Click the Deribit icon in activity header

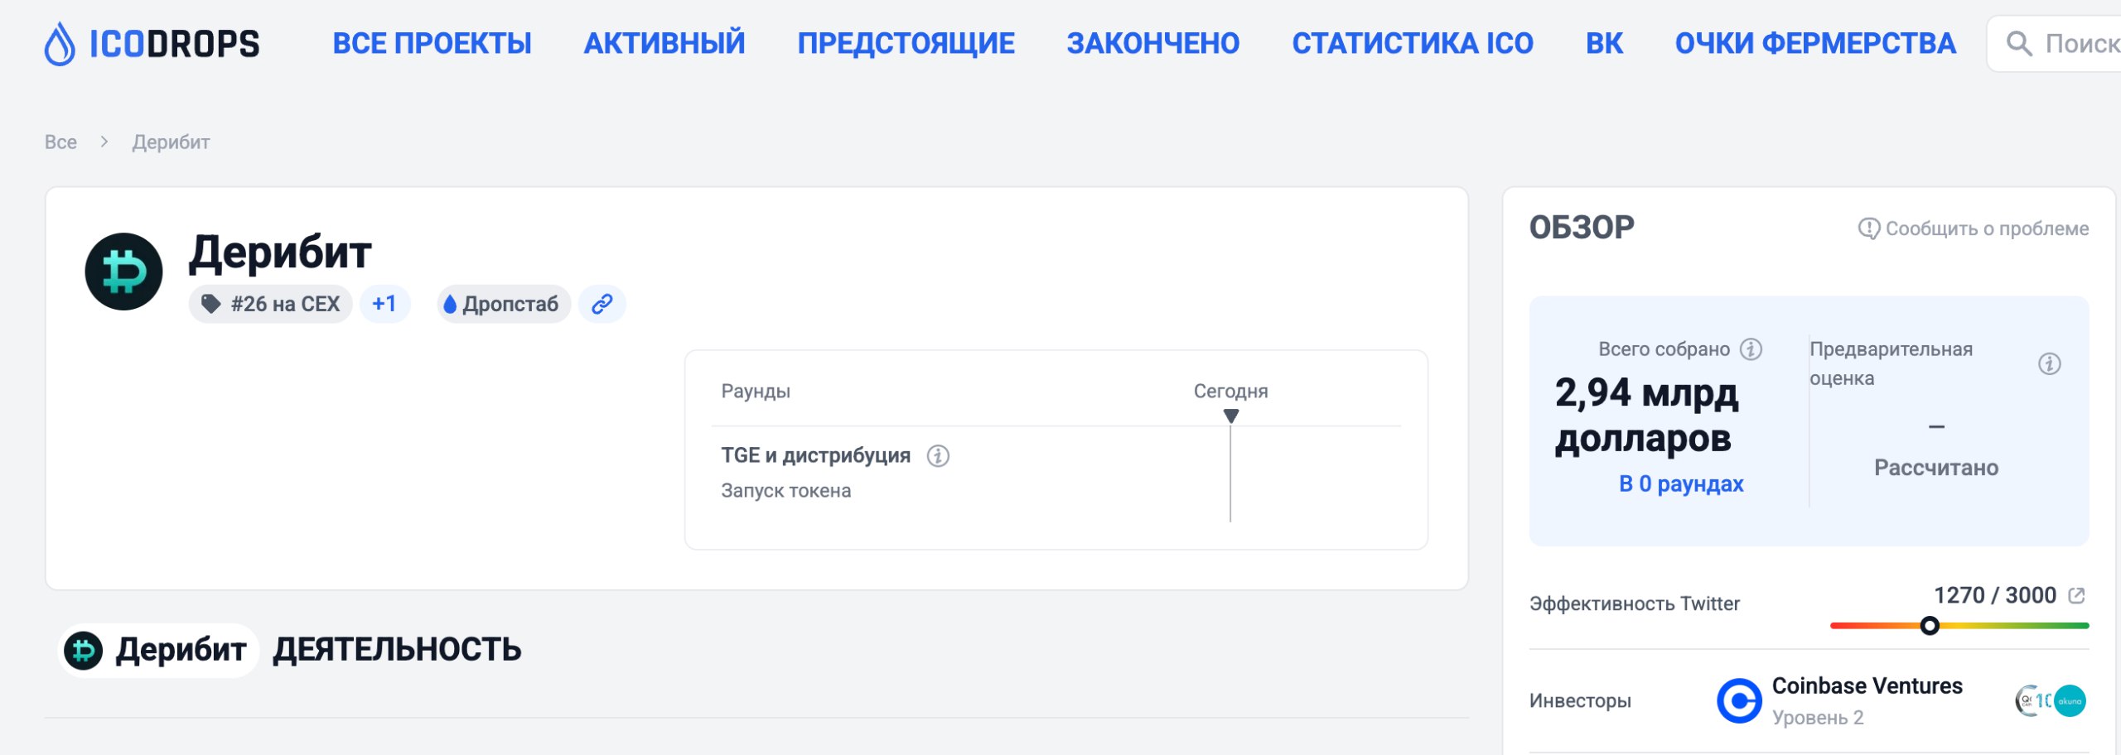tap(84, 650)
